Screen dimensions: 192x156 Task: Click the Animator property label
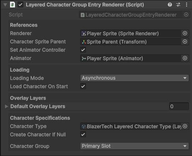pyautogui.click(x=21, y=58)
